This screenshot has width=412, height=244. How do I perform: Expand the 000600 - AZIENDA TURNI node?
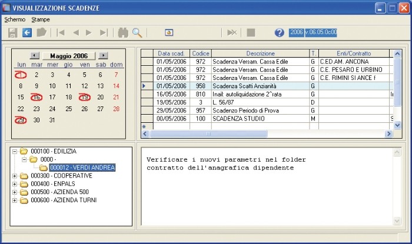(15, 200)
